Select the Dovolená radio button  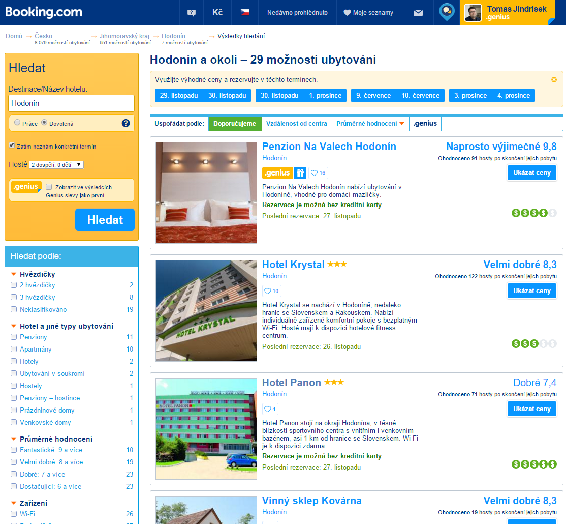(44, 122)
